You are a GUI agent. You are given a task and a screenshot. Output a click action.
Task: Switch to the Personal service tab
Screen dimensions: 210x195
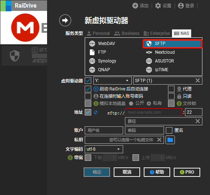pos(98,33)
